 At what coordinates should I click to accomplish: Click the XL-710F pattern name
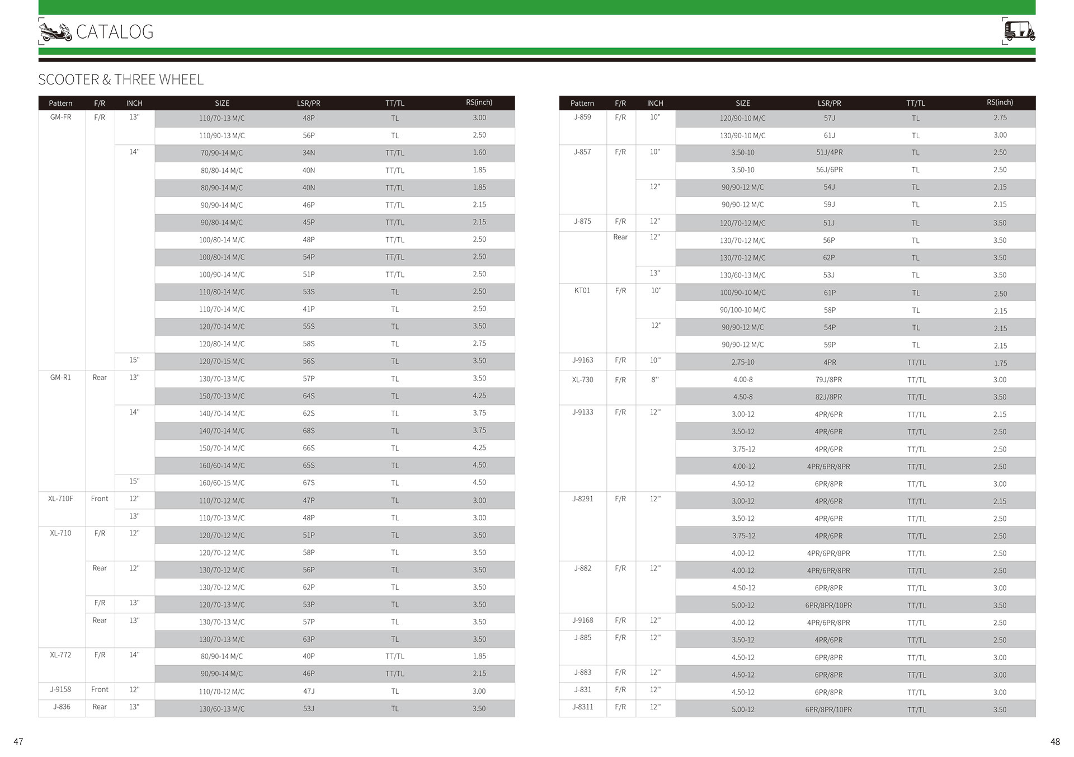coord(60,499)
